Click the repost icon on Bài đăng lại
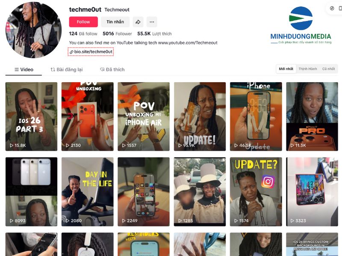The height and width of the screenshot is (256, 342). pyautogui.click(x=53, y=69)
